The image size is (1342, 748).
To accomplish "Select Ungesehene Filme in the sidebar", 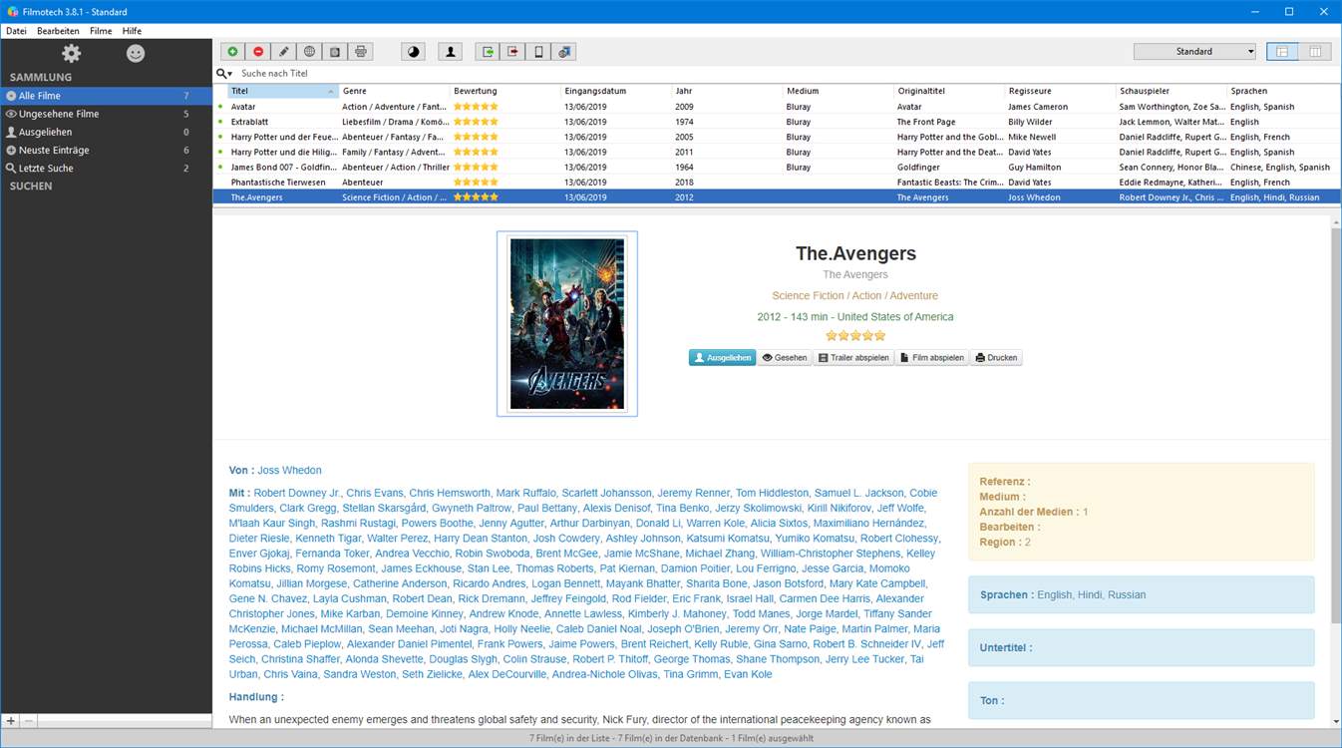I will [x=106, y=114].
